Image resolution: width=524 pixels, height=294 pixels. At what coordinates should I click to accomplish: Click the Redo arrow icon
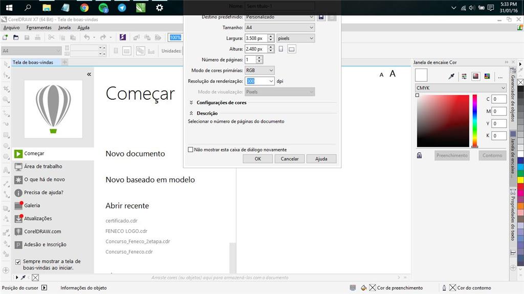[103, 37]
